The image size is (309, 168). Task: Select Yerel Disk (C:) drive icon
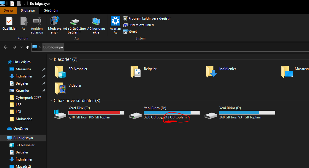point(60,115)
